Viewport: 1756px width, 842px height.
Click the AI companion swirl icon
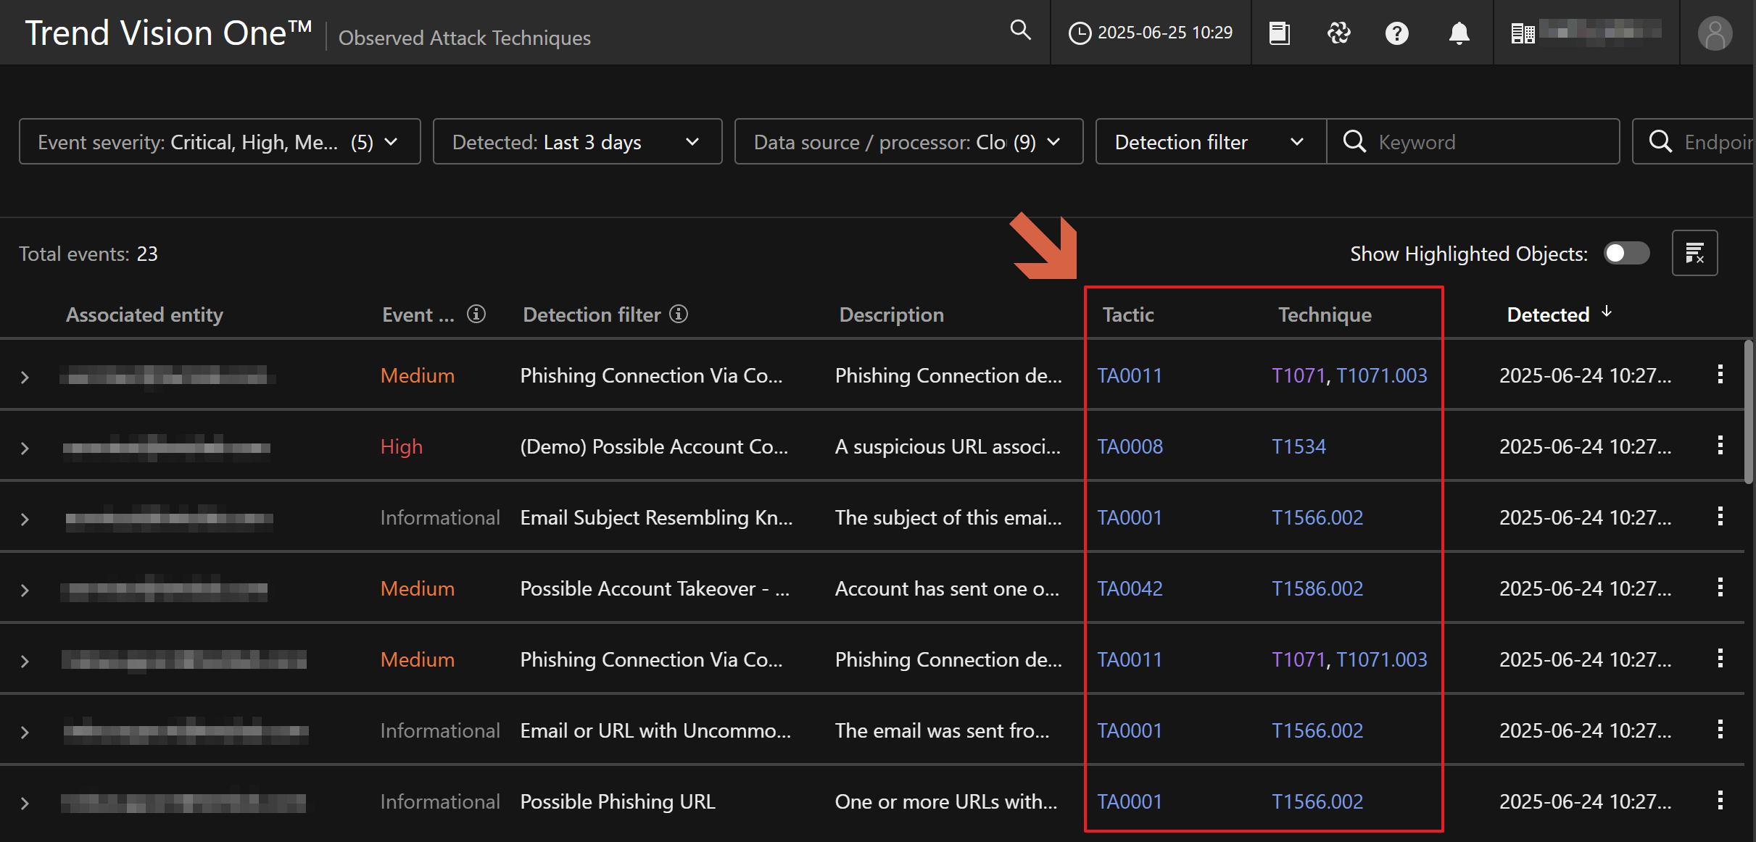click(1338, 33)
